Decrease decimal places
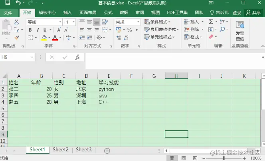265x161 pixels. (126, 38)
